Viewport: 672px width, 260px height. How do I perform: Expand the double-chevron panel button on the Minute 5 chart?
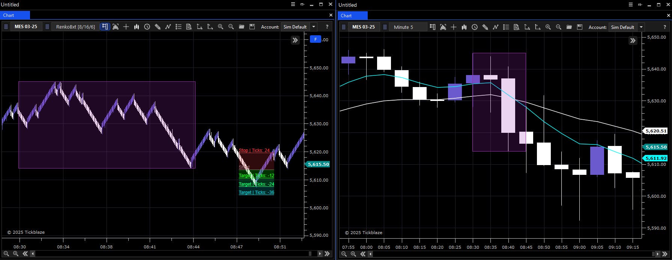click(633, 41)
